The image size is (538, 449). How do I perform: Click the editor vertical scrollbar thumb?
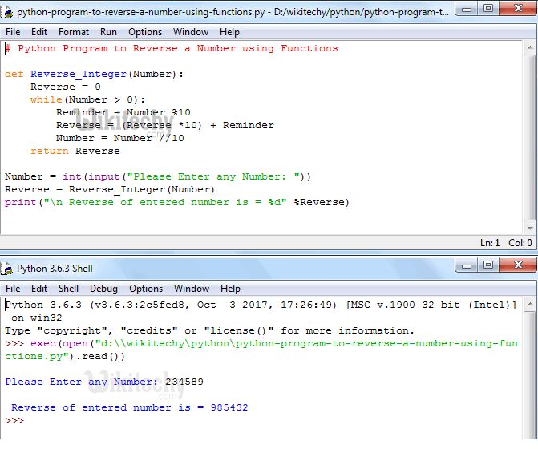[530, 137]
